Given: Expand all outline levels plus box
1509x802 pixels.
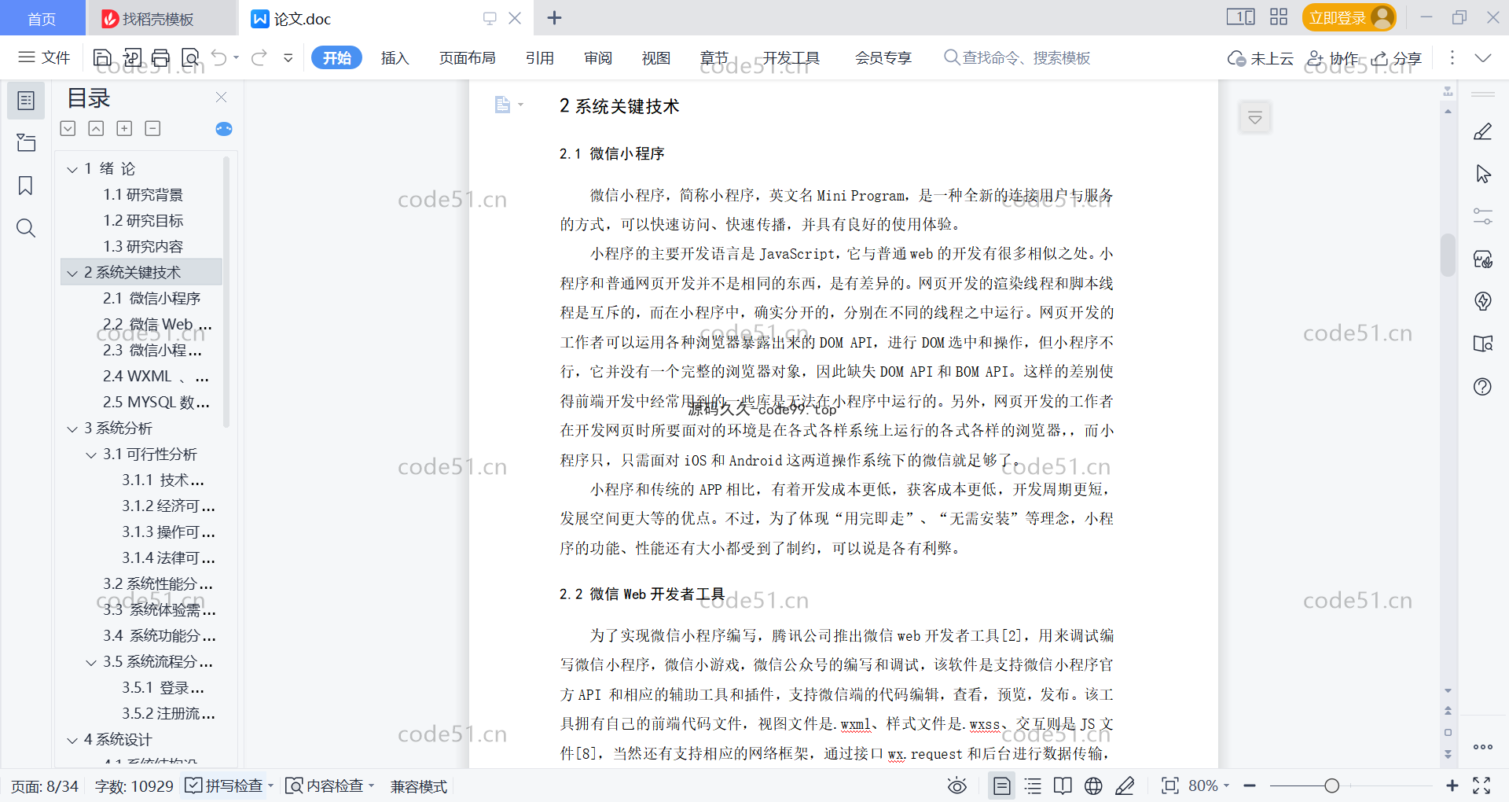Looking at the screenshot, I should (x=124, y=128).
